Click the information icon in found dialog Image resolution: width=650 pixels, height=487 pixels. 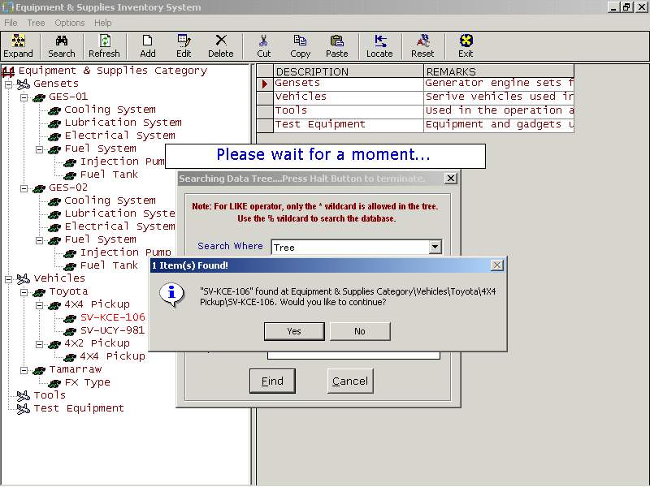171,295
